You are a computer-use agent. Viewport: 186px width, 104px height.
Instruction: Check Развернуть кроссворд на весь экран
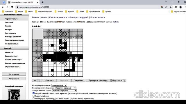[x=33, y=98]
